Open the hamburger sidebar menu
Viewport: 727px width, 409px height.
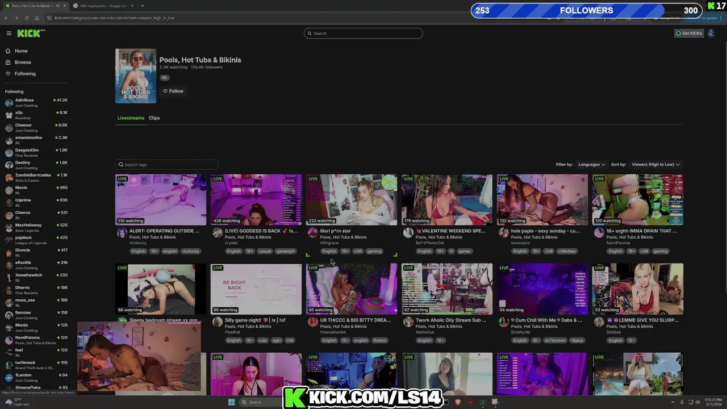9,33
